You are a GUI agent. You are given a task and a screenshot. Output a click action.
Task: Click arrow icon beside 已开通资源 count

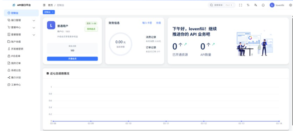[185, 44]
